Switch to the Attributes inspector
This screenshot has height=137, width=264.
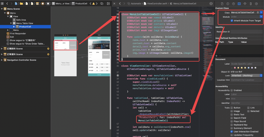[245, 4]
